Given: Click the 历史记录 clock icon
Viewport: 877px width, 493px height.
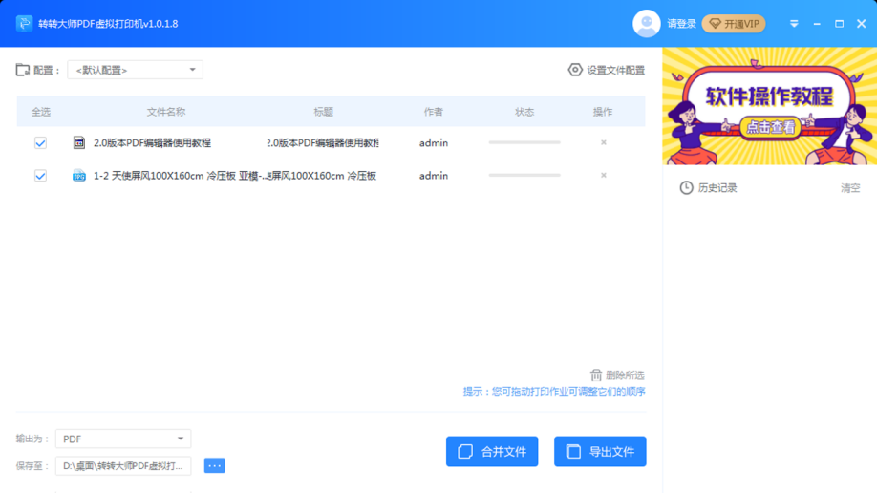Looking at the screenshot, I should [x=686, y=187].
